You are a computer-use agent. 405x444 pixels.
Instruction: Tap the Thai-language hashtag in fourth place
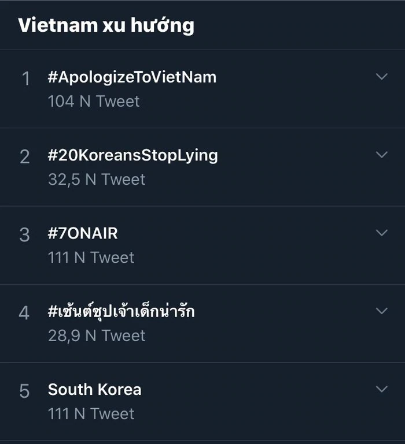tap(121, 311)
